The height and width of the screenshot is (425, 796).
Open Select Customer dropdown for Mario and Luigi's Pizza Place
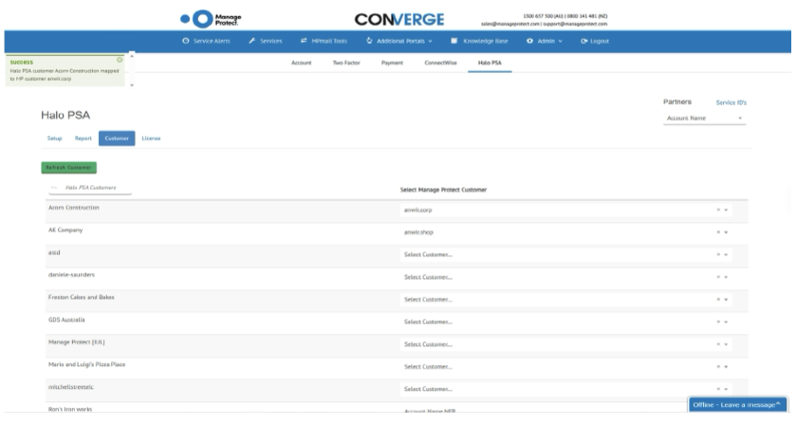pos(726,366)
